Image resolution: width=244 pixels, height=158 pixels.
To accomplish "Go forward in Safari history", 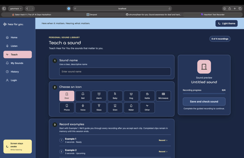I will [x=32, y=8].
